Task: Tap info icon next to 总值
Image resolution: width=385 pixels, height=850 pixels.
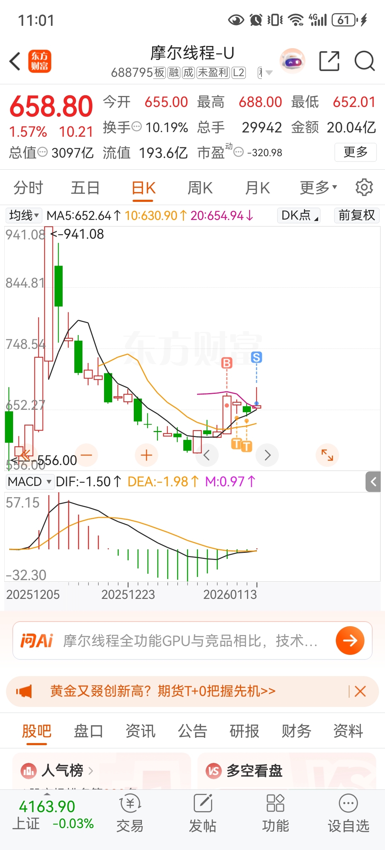Action: point(42,152)
